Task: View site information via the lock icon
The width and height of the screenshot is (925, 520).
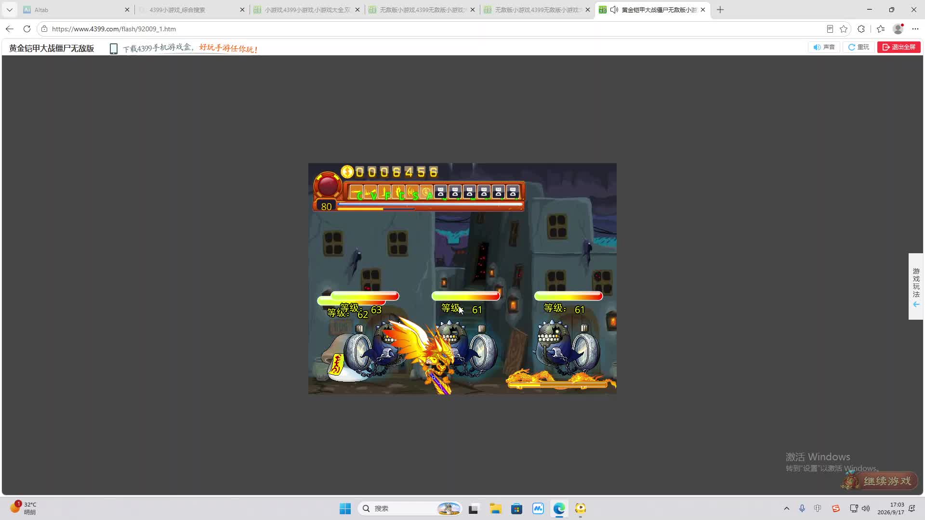Action: [x=44, y=29]
